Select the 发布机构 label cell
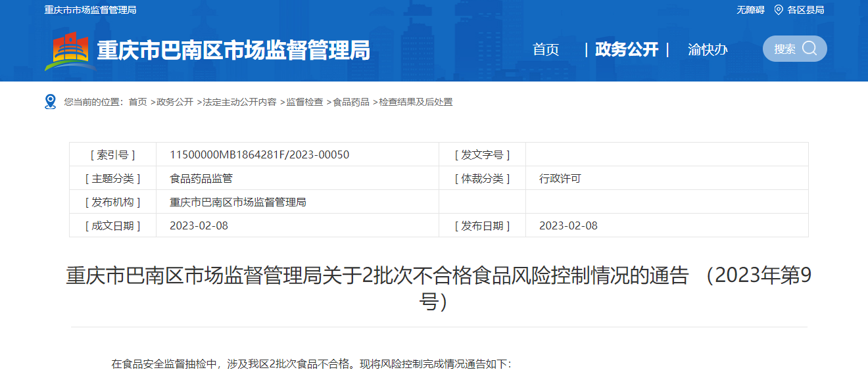Screen dimensions: 868x376 112,202
